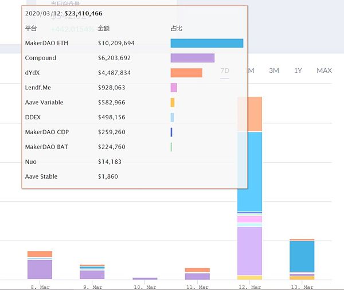Click the orange segment of 8. Mar bar
Screen dimensions: 344x290
point(40,254)
